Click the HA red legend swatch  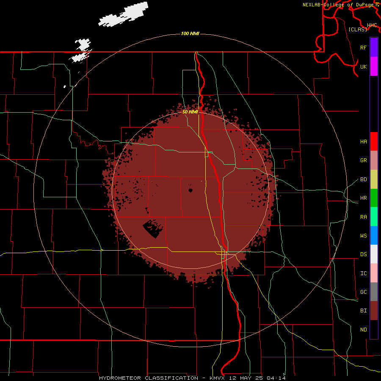374,141
